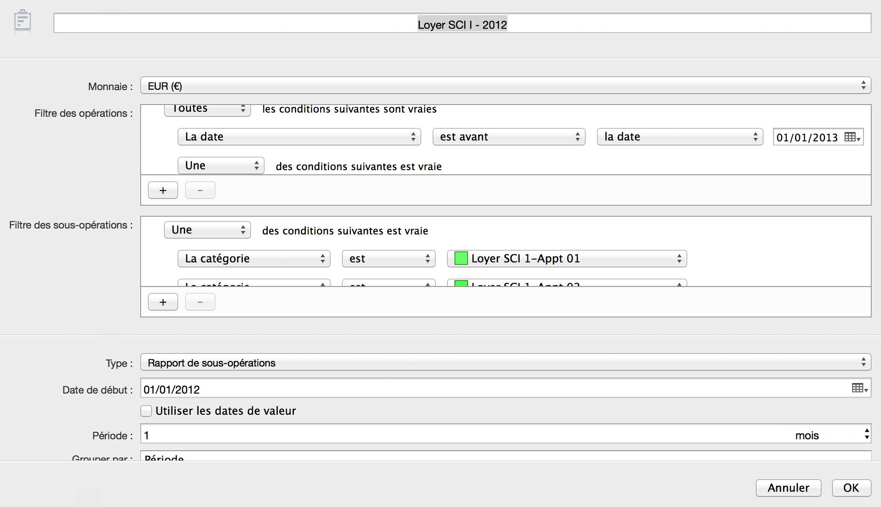Image resolution: width=881 pixels, height=507 pixels.
Task: Remove condition in Filtre des sous-opérations with minus
Action: click(200, 302)
